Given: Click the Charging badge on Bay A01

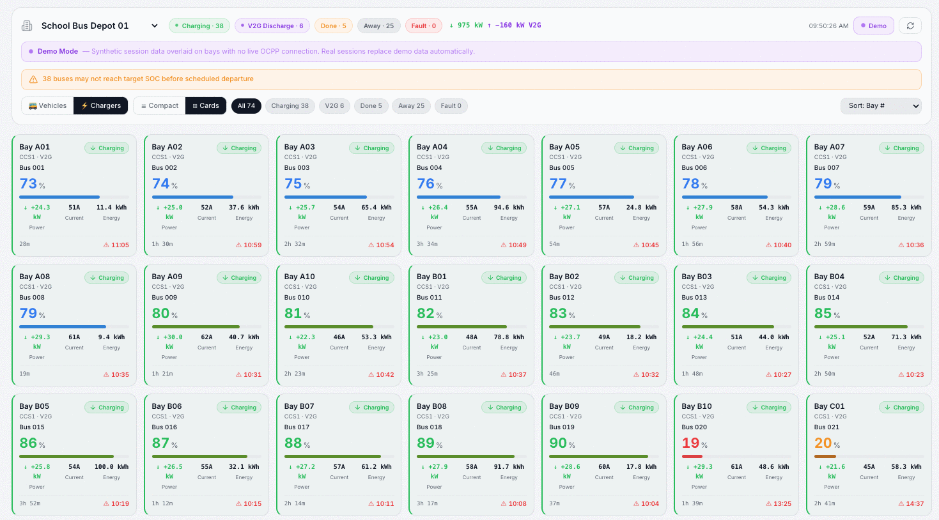Looking at the screenshot, I should (x=107, y=148).
